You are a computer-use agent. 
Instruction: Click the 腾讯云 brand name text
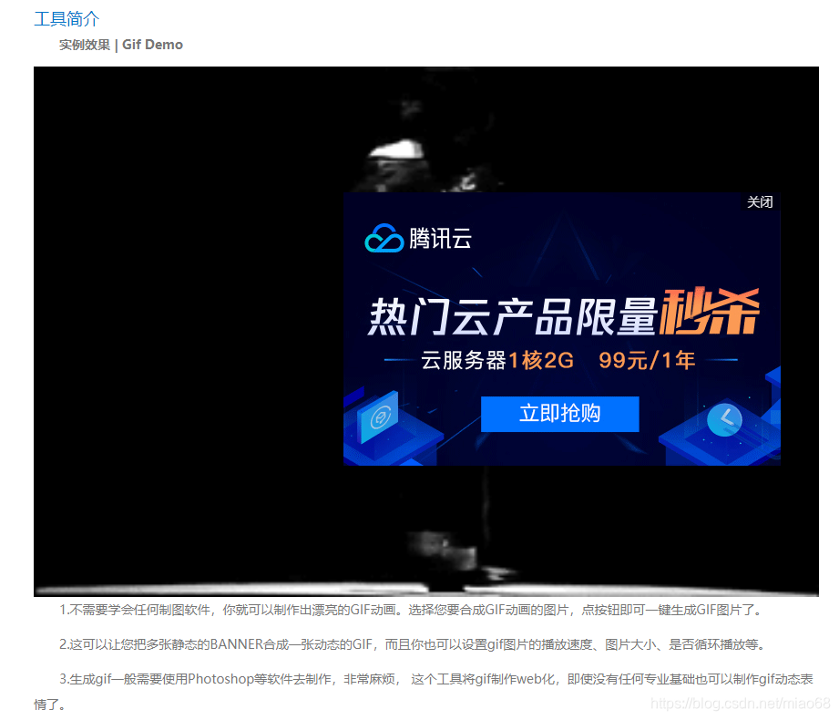[x=440, y=239]
